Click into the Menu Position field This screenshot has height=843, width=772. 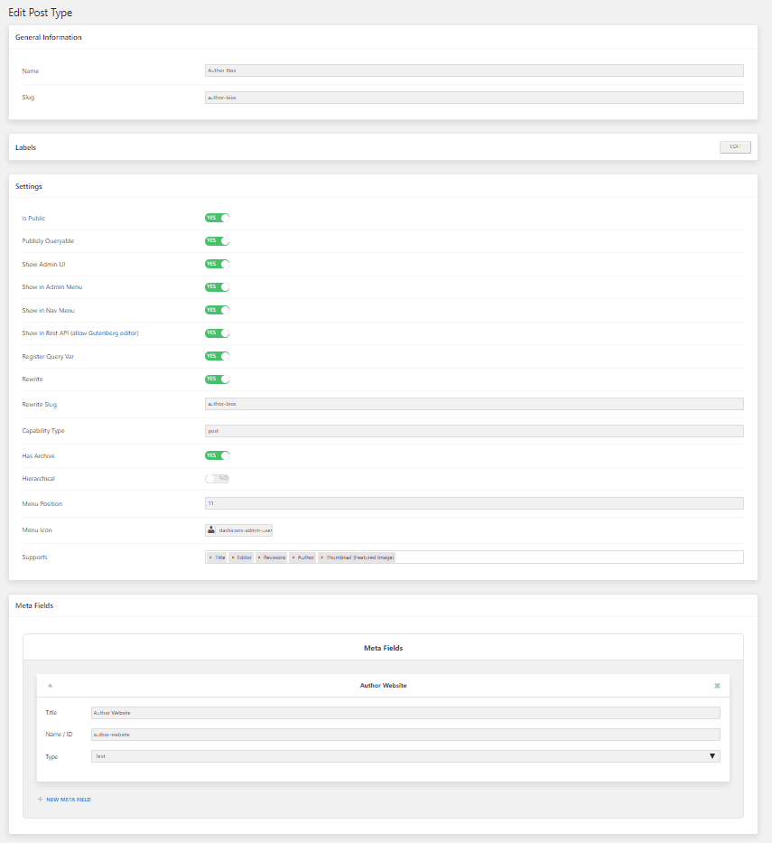(x=474, y=503)
